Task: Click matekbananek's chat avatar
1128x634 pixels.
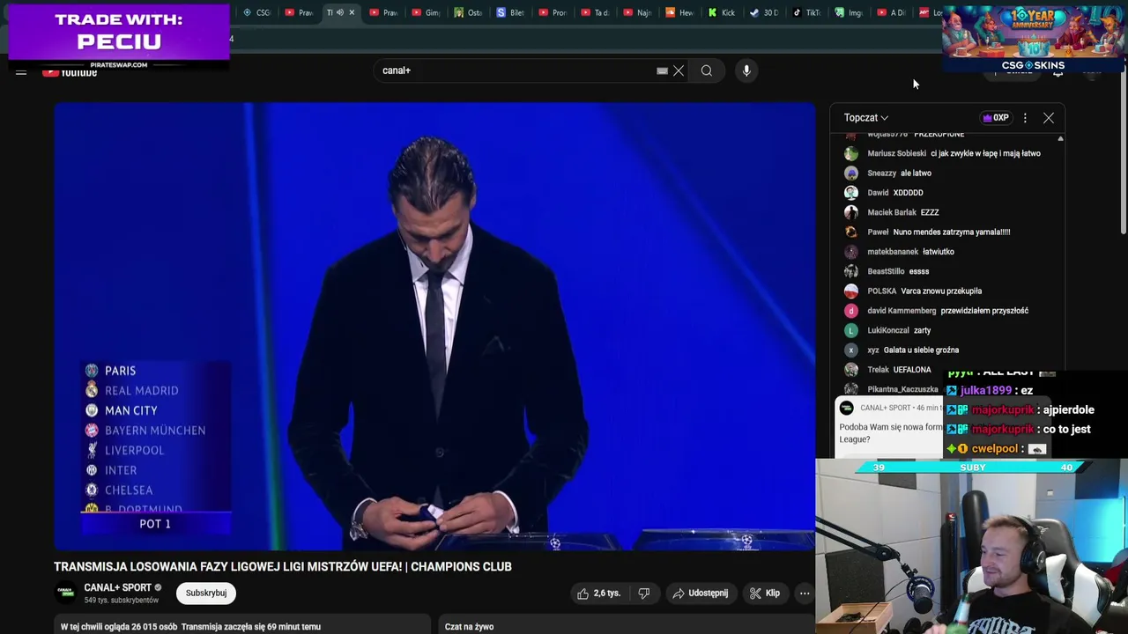Action: click(x=850, y=252)
